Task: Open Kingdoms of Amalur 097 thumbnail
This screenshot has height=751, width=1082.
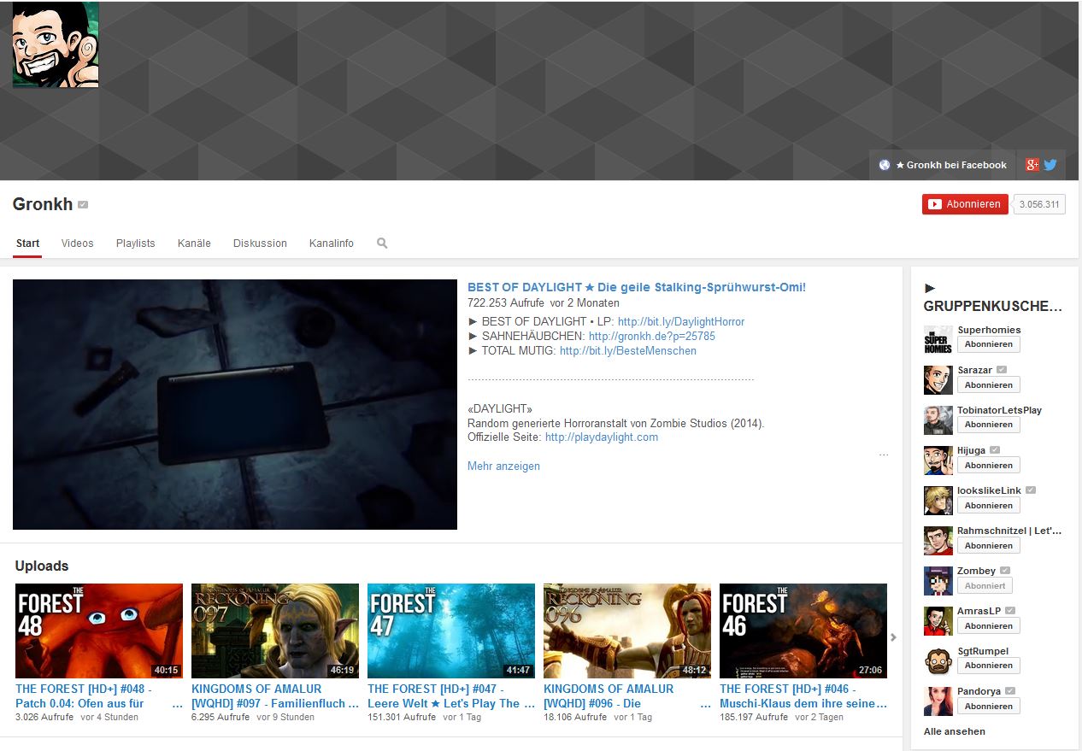Action: point(275,631)
